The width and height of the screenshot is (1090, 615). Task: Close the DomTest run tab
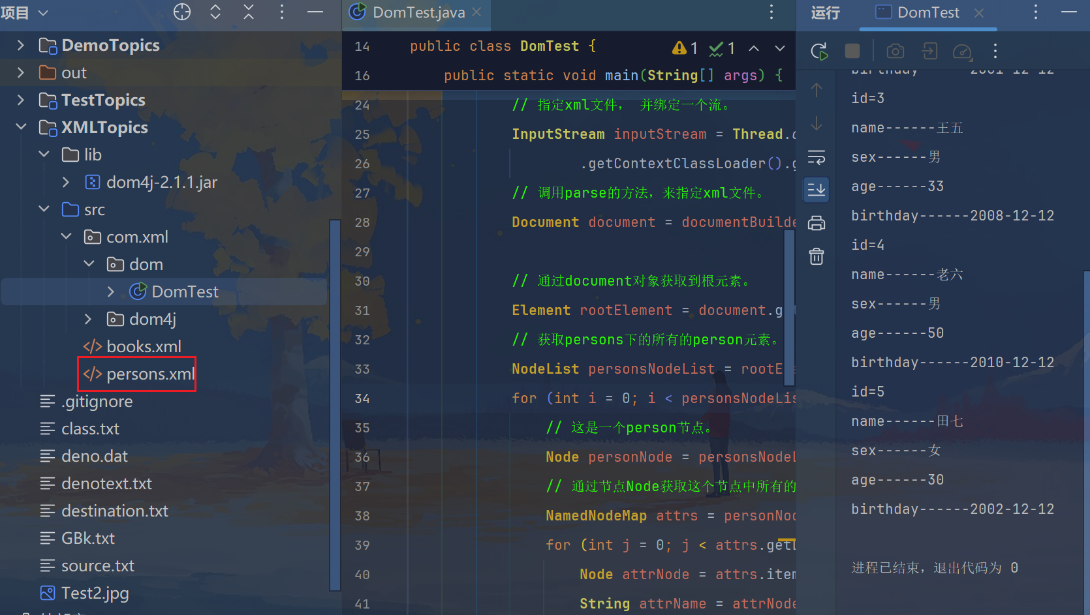tap(979, 12)
